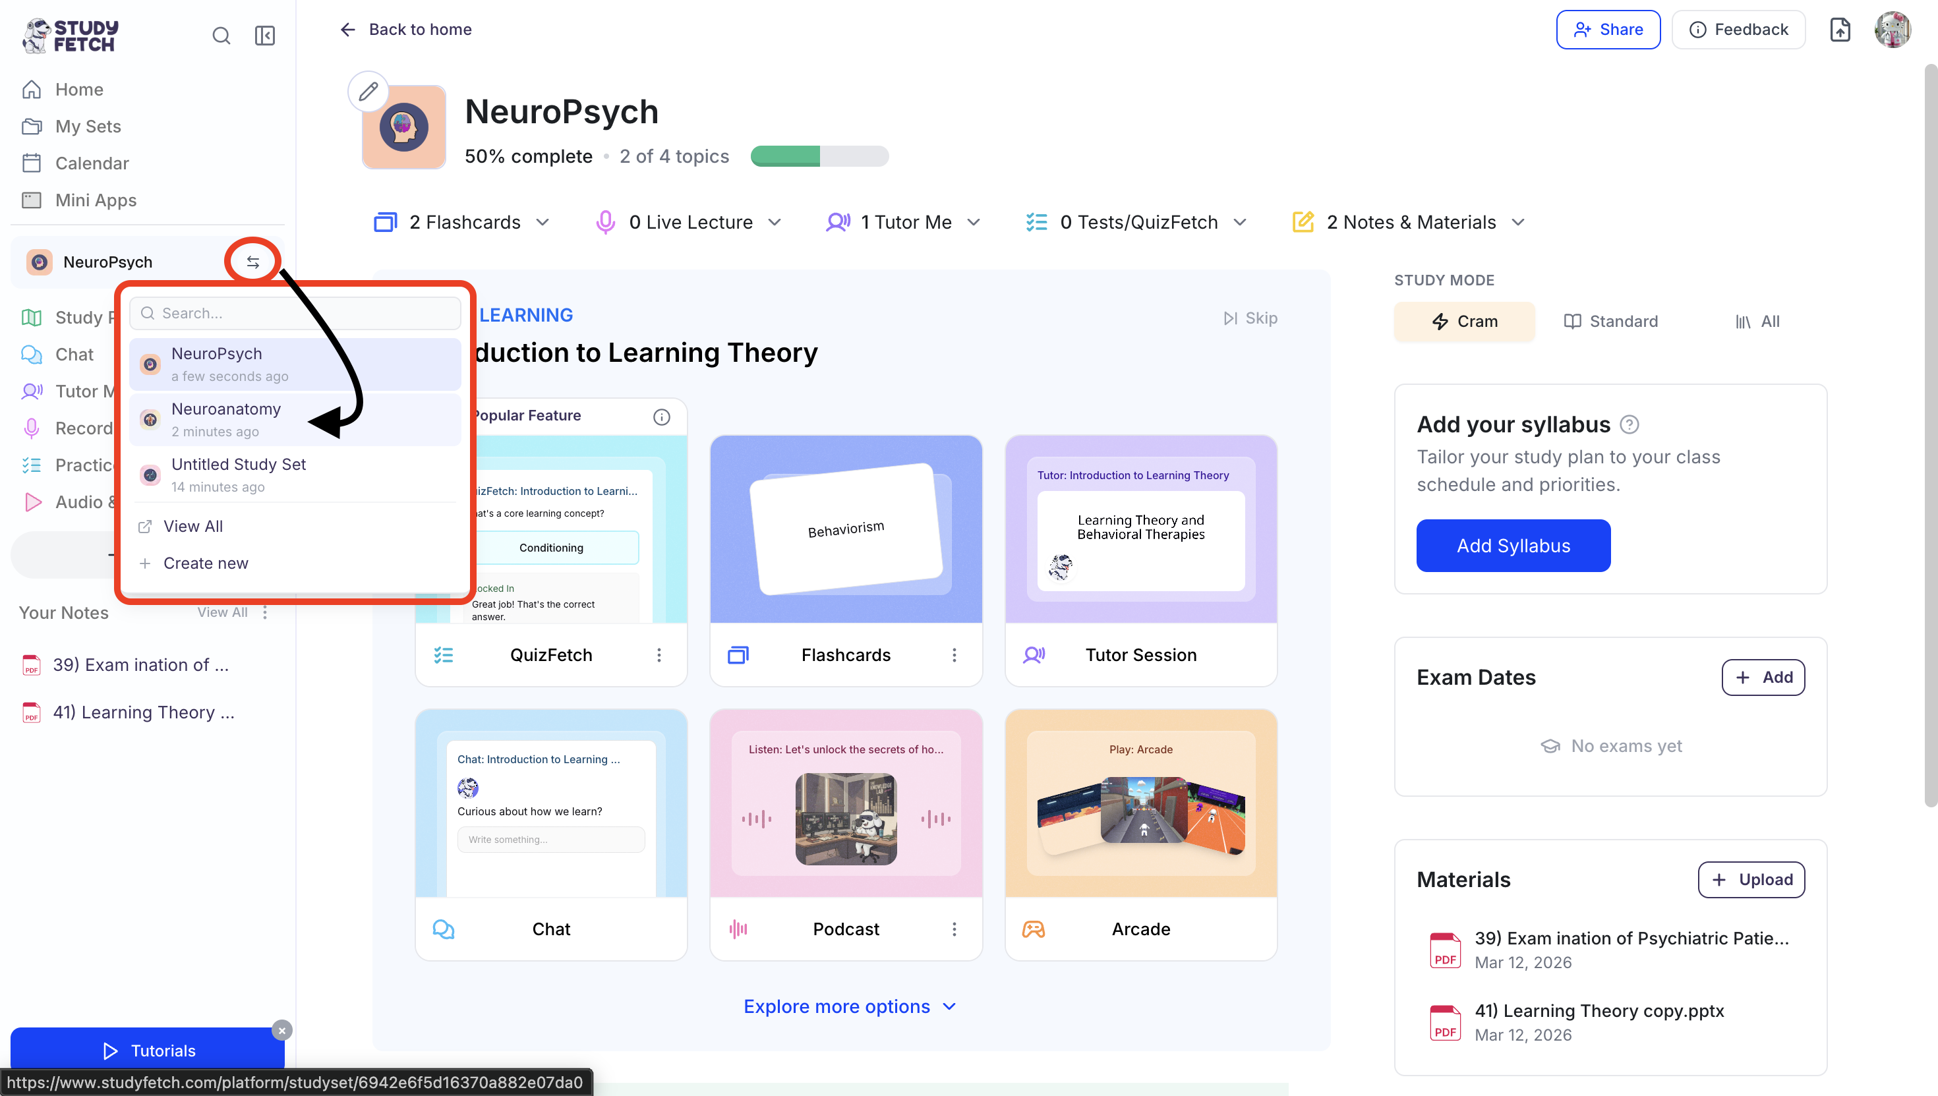Click the Popular Feature info icon
1938x1096 pixels.
coord(662,417)
